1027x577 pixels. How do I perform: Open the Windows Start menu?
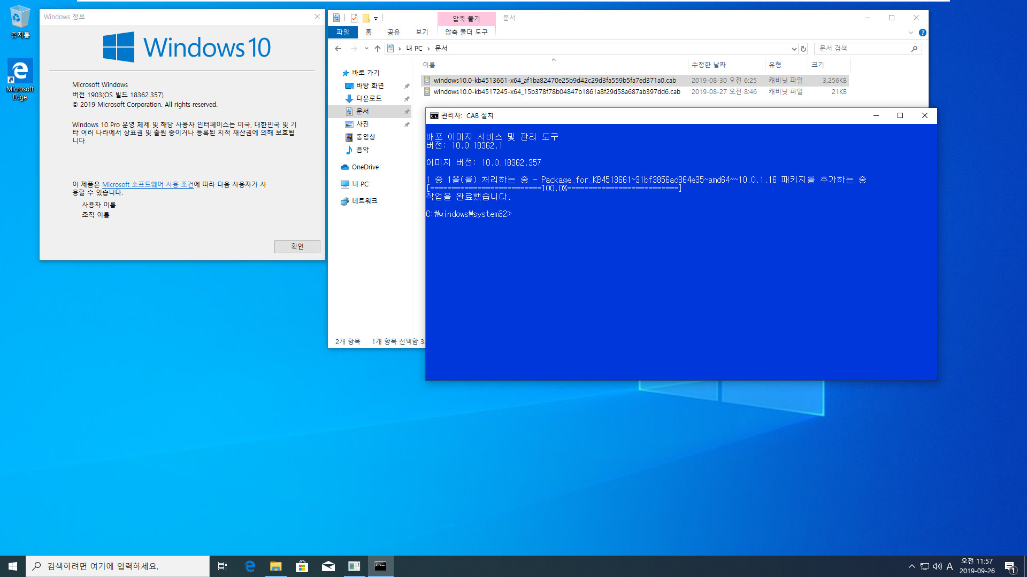[13, 566]
